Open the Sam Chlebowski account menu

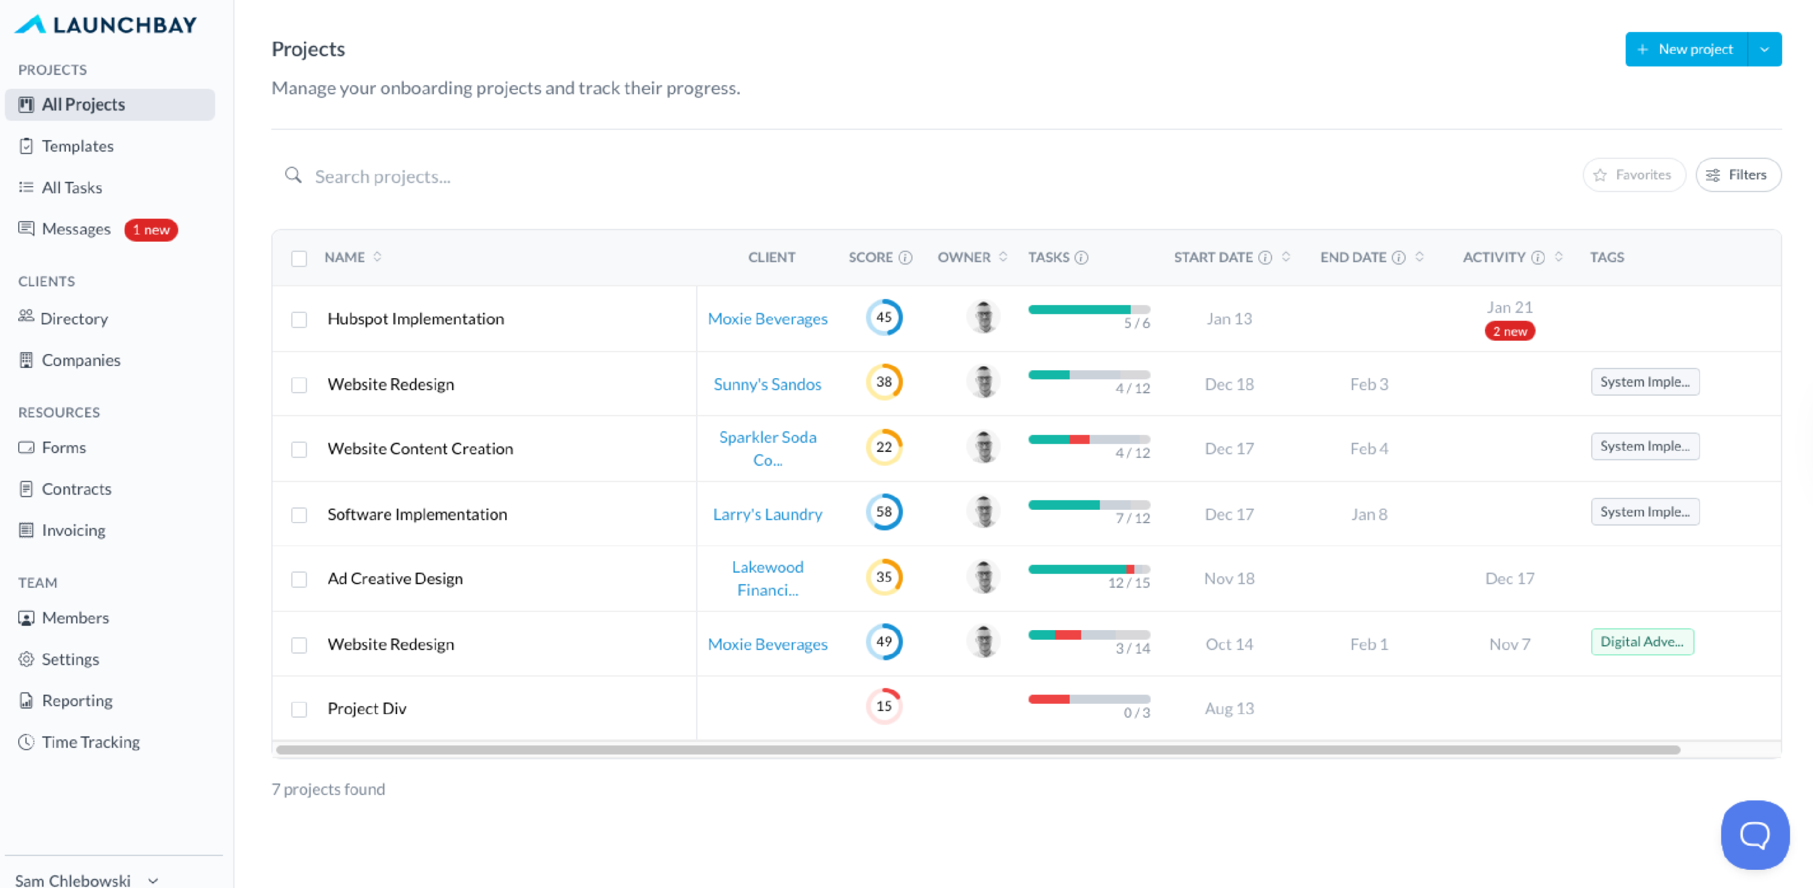click(x=86, y=880)
